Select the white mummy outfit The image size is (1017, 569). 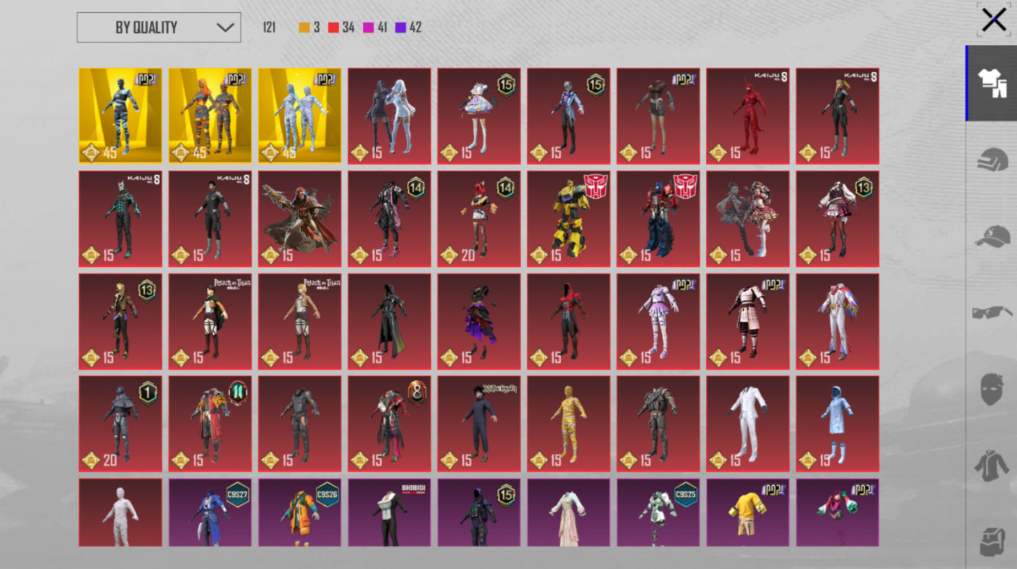pyautogui.click(x=121, y=513)
